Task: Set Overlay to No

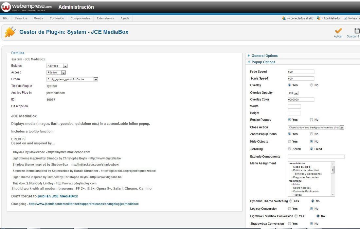Action: (311, 85)
